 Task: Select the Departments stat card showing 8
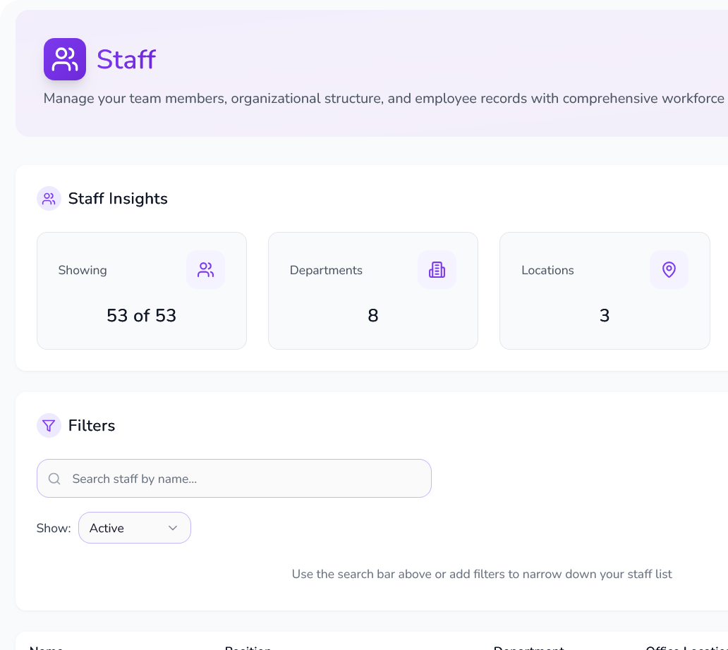pos(372,290)
